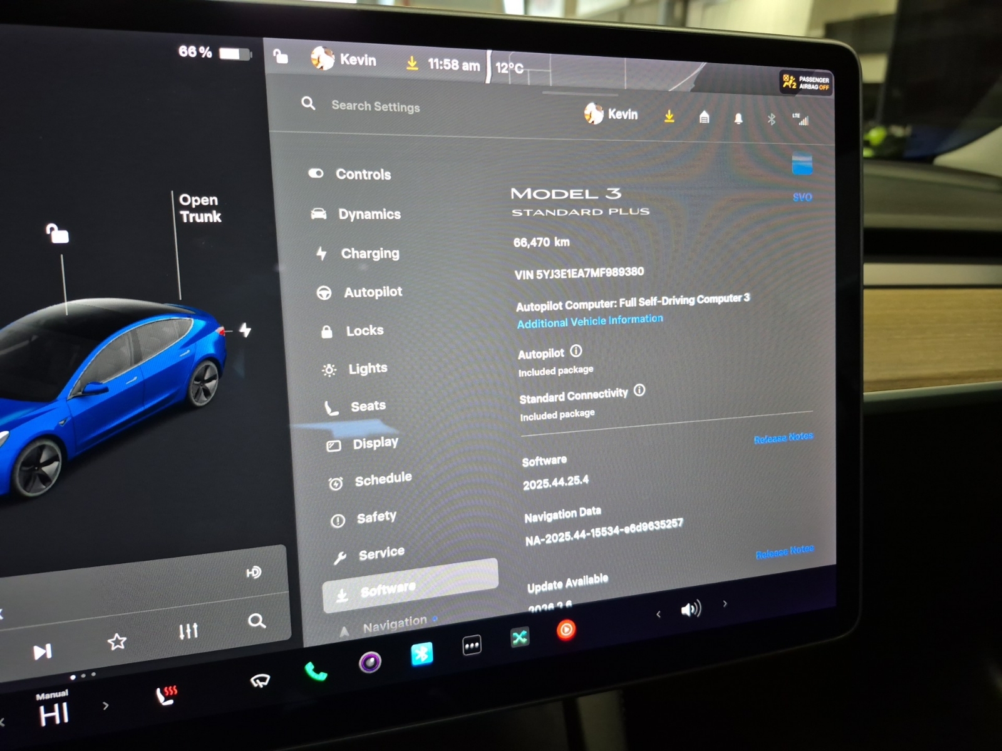Open the Bluetooth app in bottom dock
Viewport: 1002px width, 751px height.
tap(421, 654)
